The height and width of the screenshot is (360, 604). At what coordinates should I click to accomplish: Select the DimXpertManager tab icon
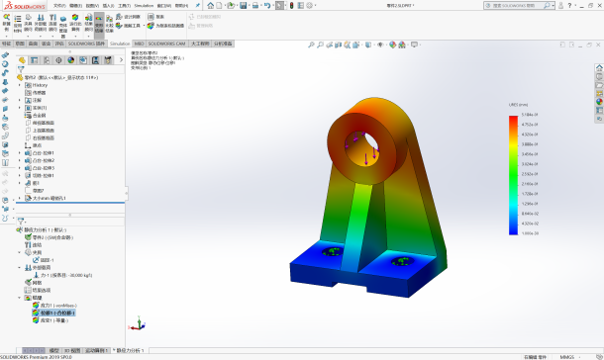click(x=58, y=60)
